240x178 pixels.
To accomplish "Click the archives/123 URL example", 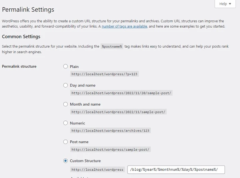I will (x=110, y=130).
